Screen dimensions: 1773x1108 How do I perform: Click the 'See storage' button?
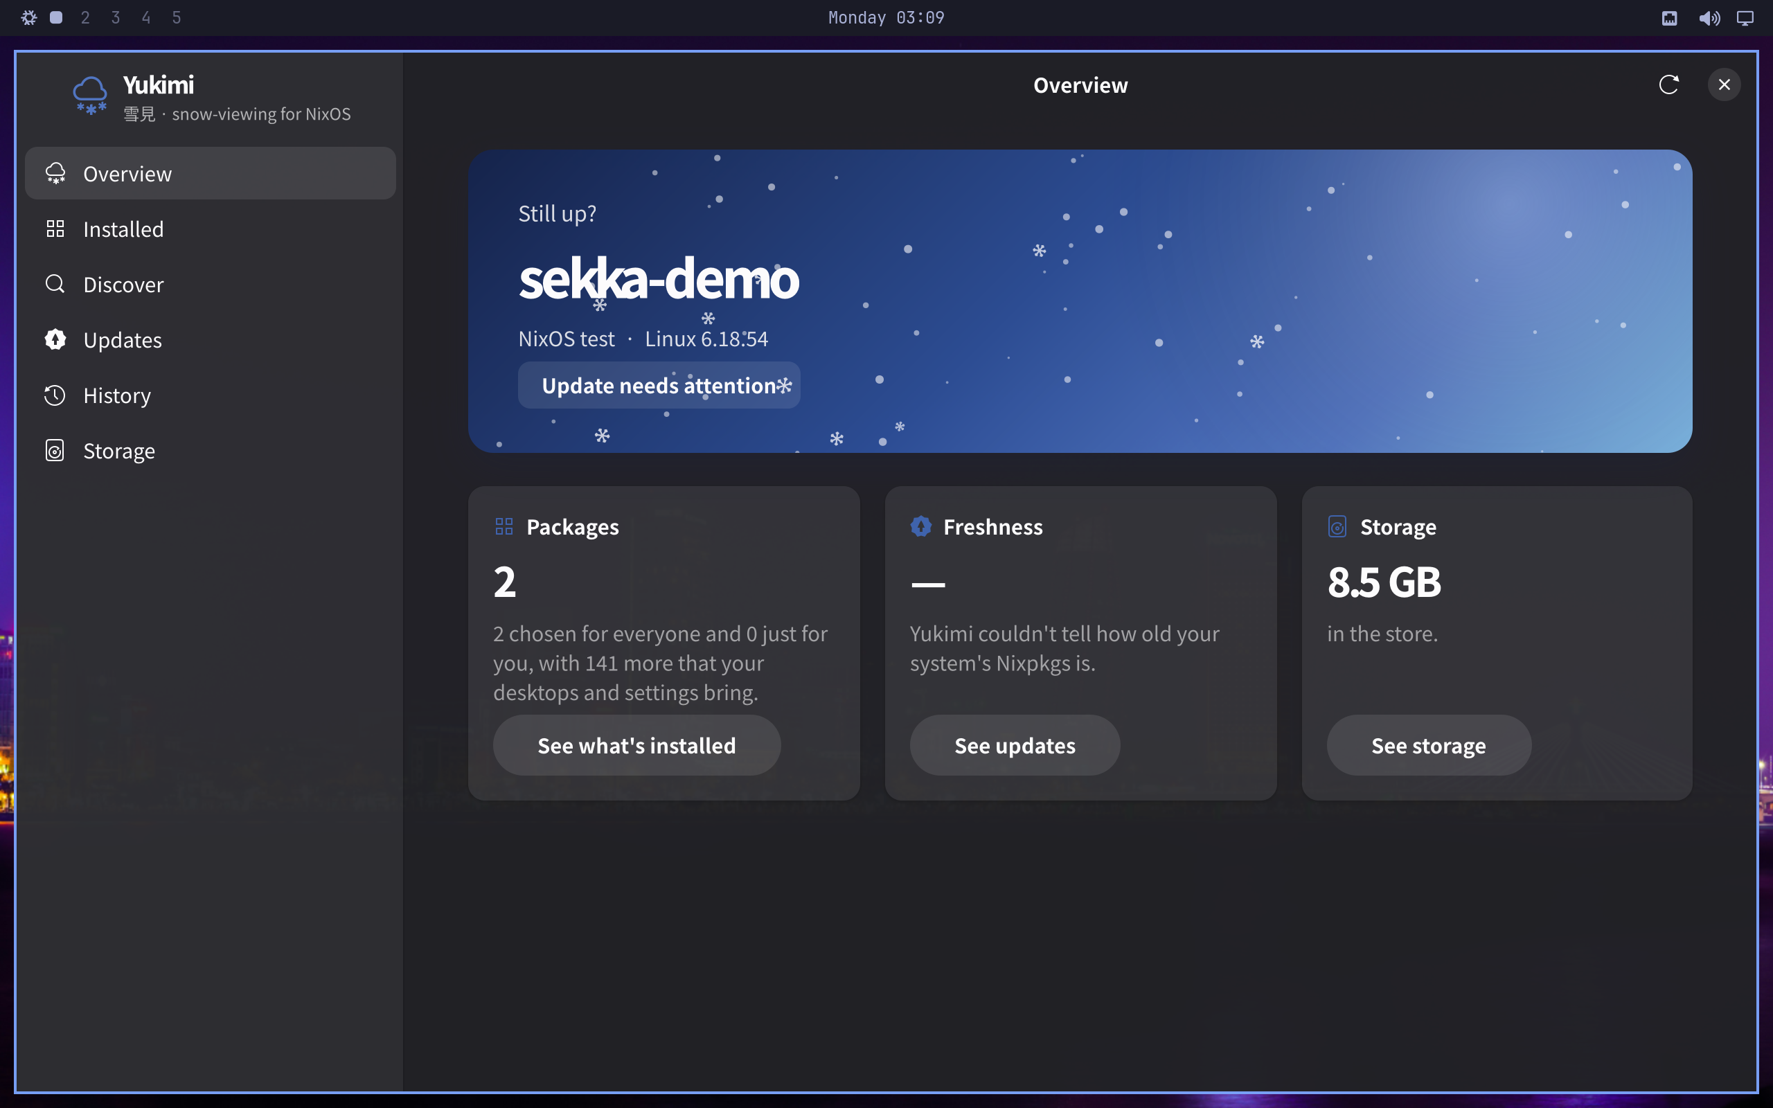[1429, 745]
